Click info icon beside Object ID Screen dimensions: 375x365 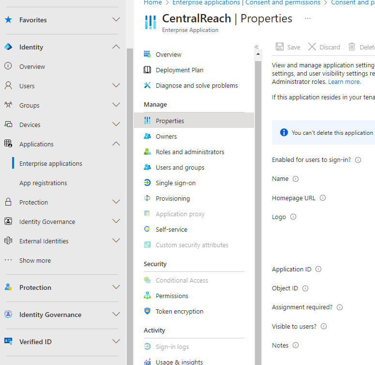(x=305, y=288)
